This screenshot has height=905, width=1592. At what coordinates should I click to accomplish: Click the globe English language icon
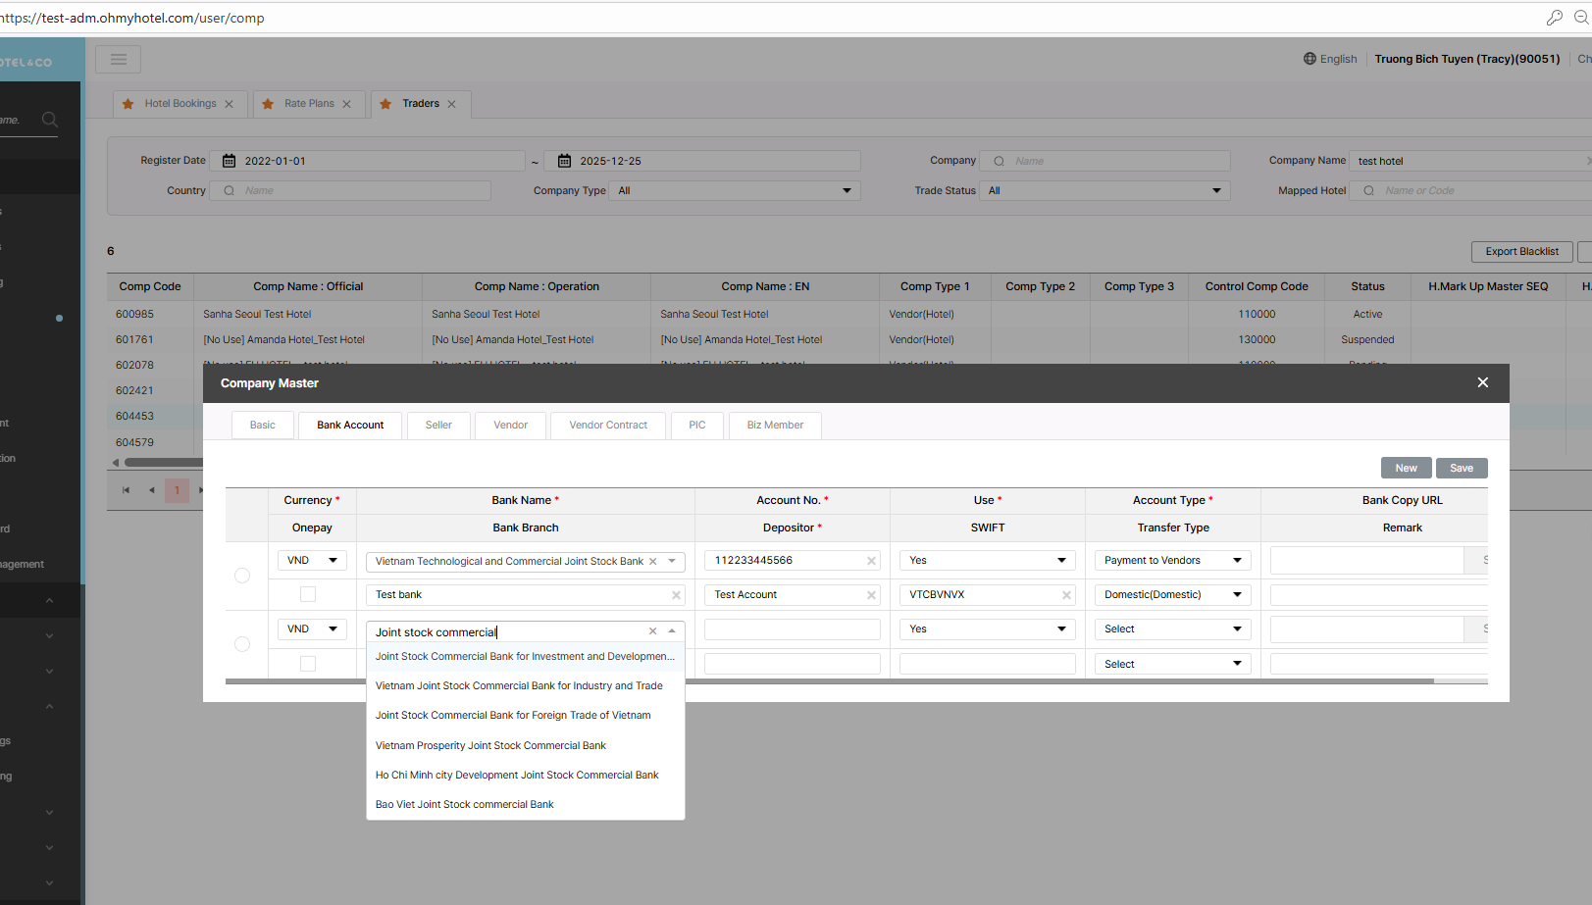click(x=1310, y=59)
